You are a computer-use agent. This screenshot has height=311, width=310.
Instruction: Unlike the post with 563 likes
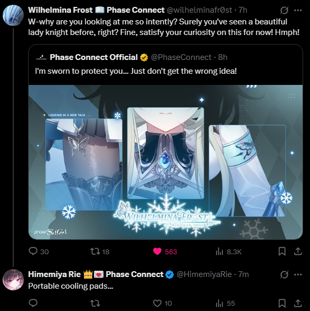pyautogui.click(x=165, y=252)
